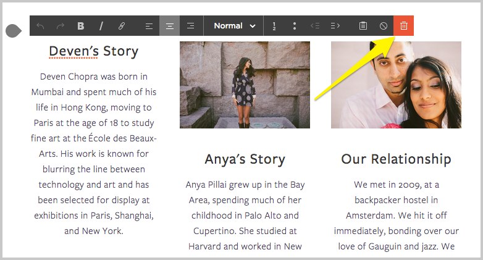Screen dimensions: 483x260
Task: Insert a numbered list
Action: (274, 26)
